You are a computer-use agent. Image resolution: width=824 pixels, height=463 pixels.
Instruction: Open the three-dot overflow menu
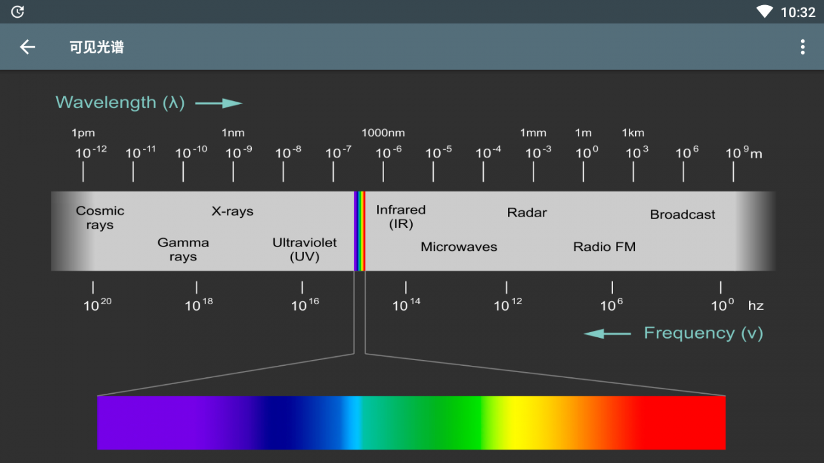click(x=802, y=47)
